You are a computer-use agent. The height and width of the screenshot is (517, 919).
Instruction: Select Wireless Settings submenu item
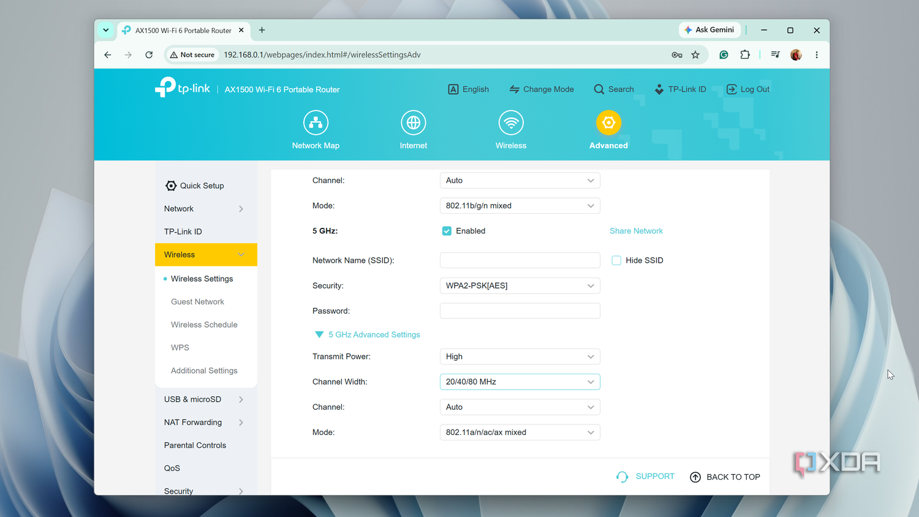click(x=202, y=279)
